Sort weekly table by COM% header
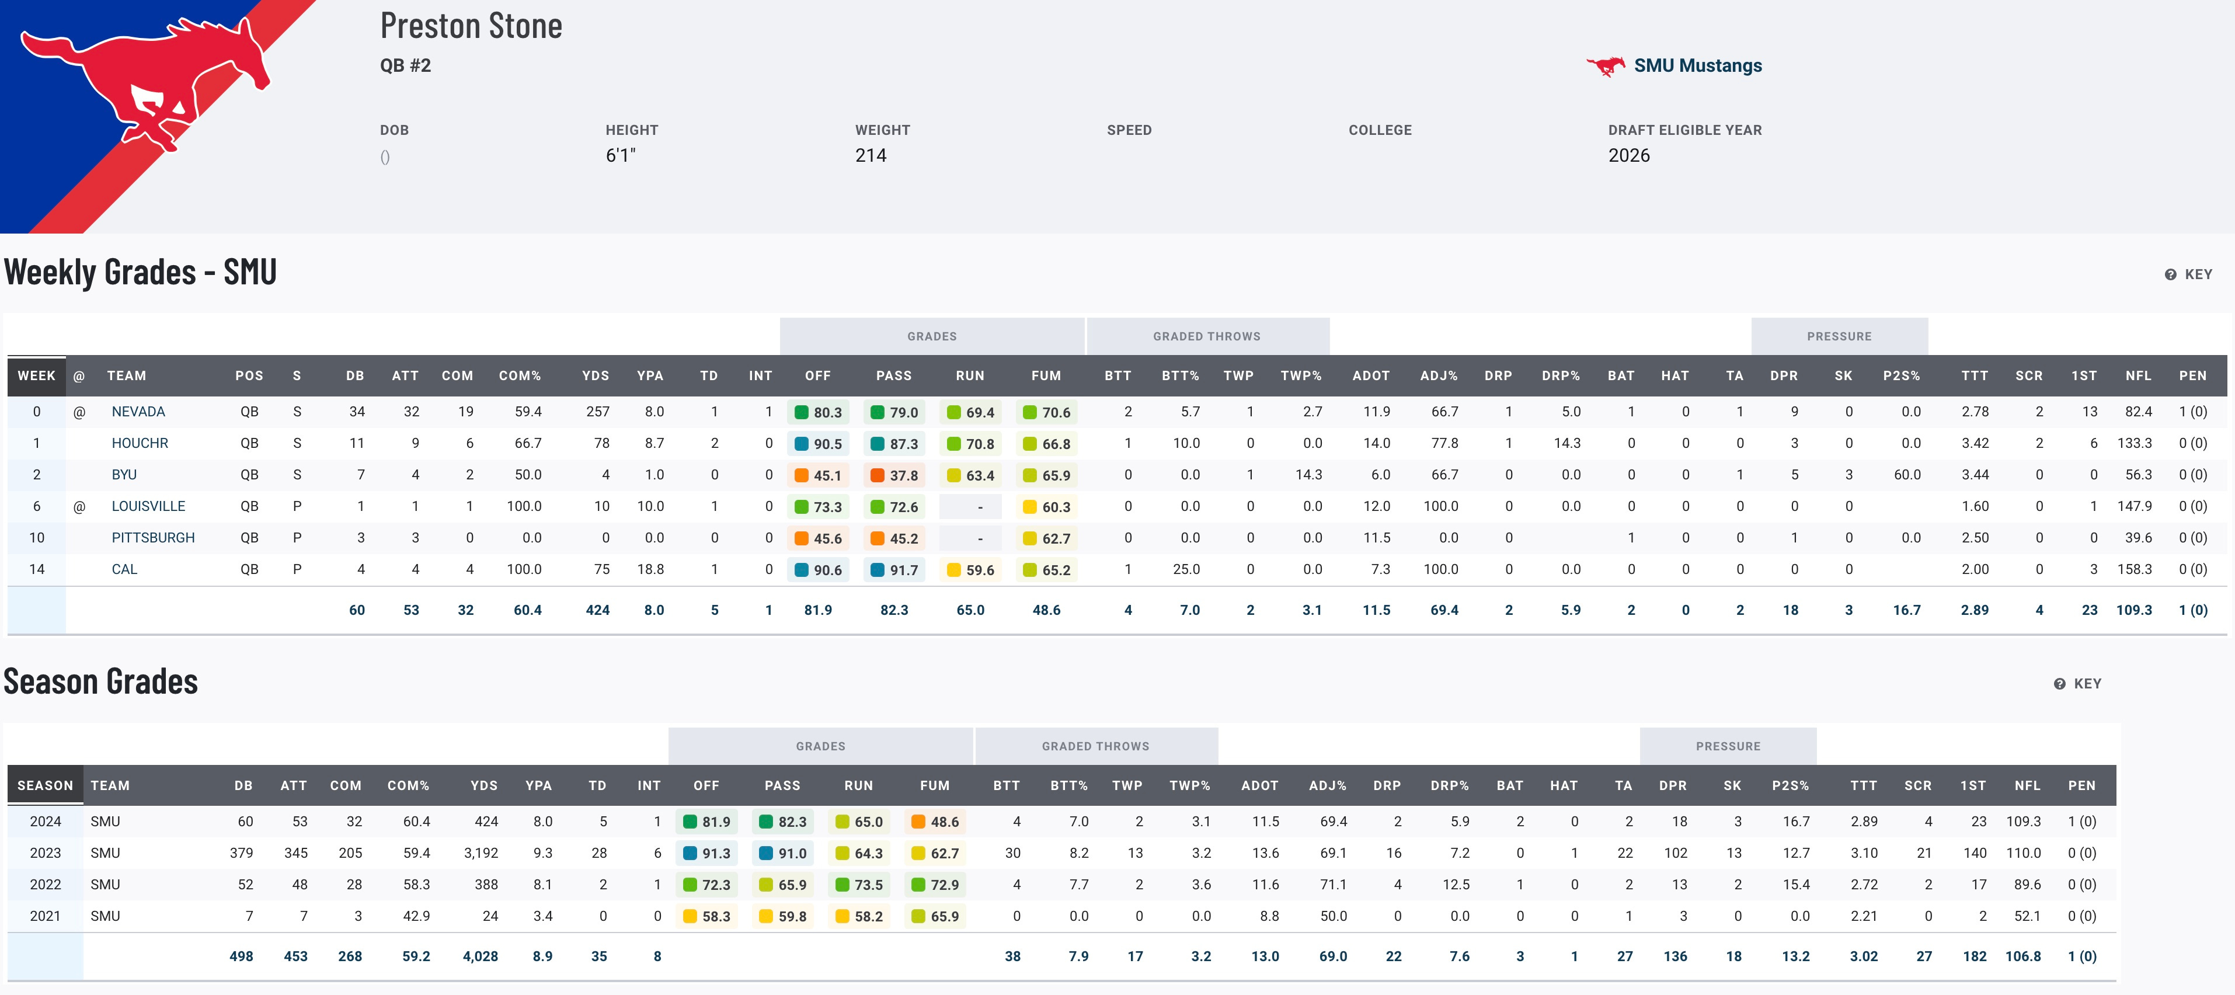Image resolution: width=2235 pixels, height=995 pixels. [x=520, y=375]
